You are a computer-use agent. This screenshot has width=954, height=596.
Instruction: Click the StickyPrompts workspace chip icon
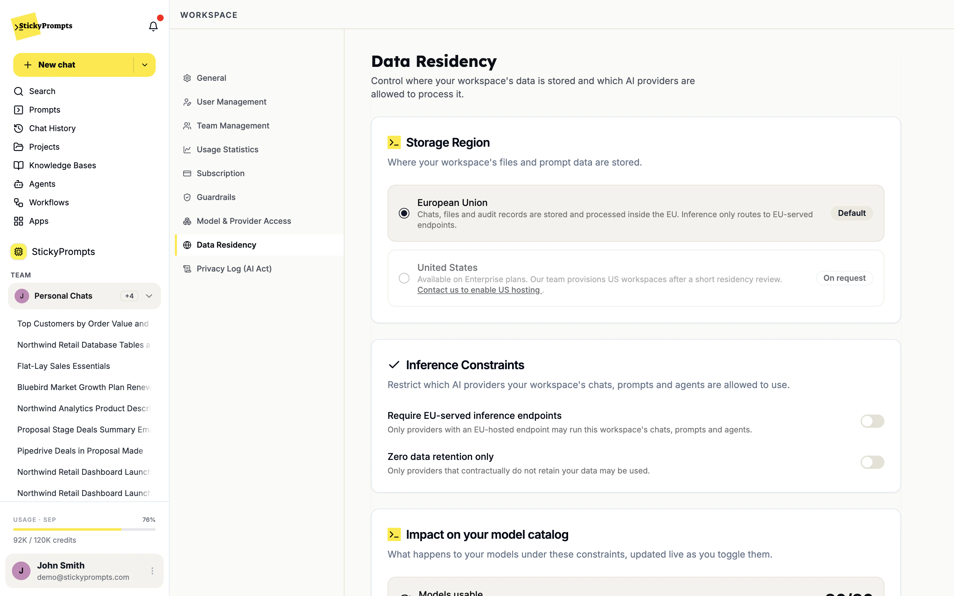tap(19, 252)
